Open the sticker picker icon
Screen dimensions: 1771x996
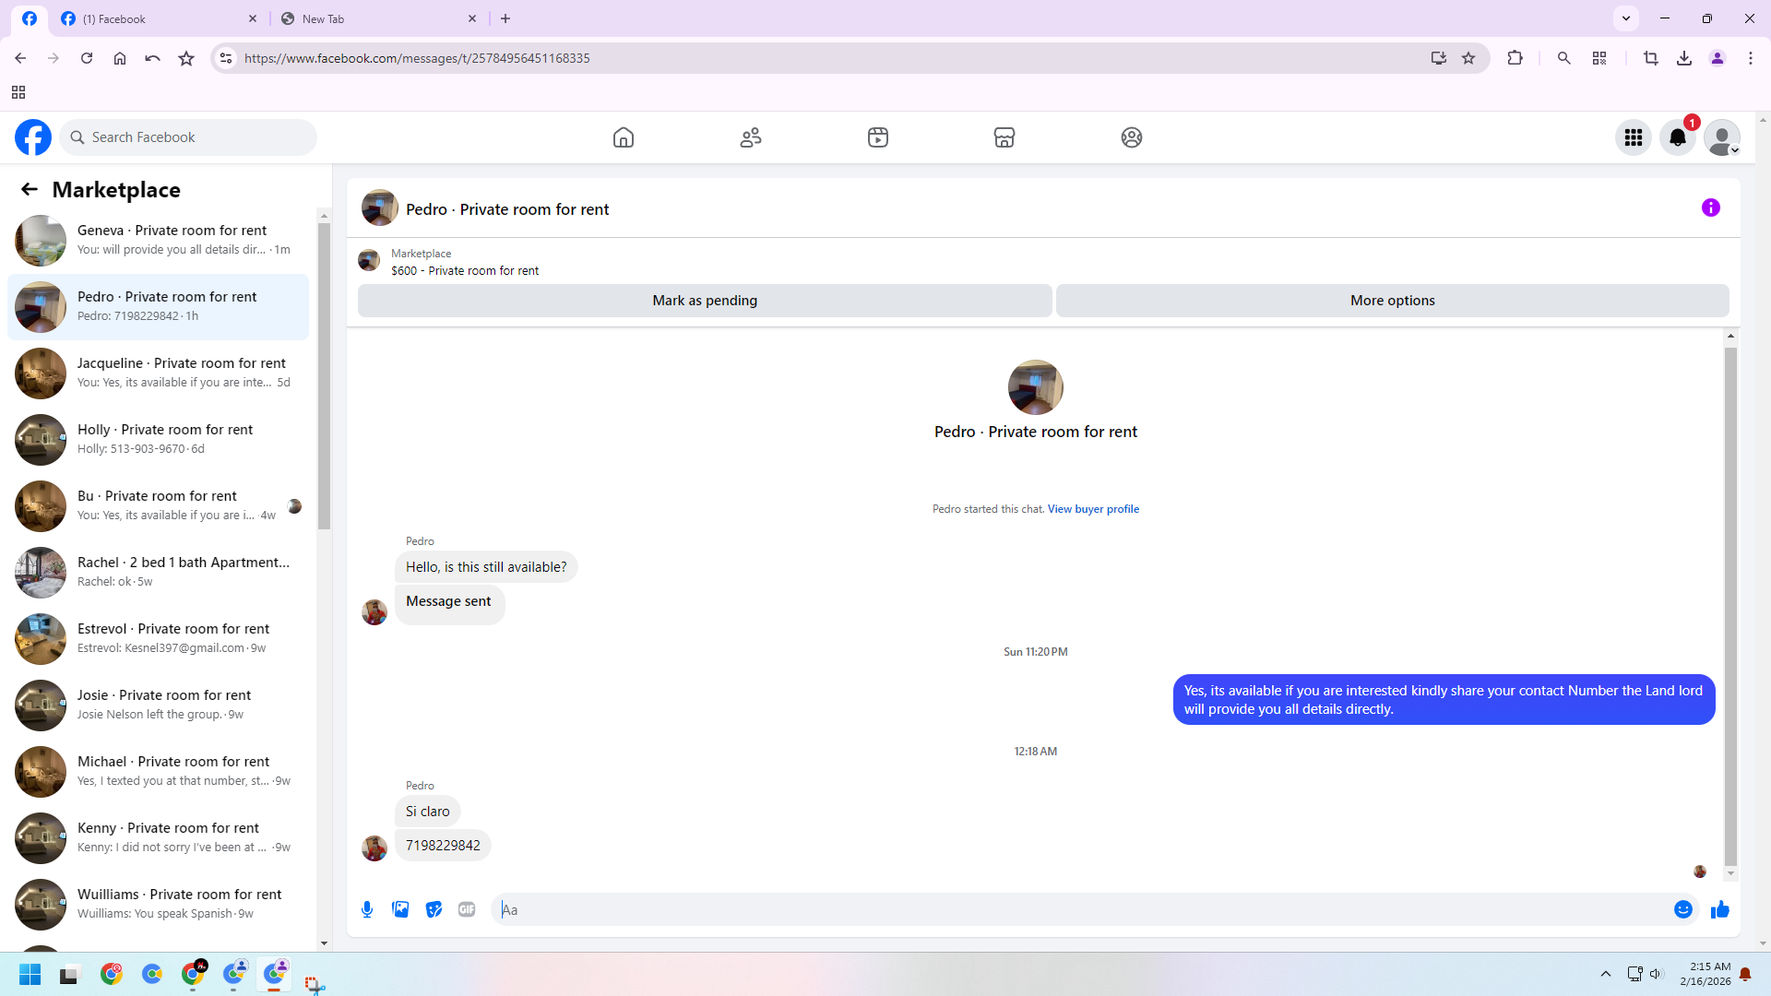click(x=434, y=909)
